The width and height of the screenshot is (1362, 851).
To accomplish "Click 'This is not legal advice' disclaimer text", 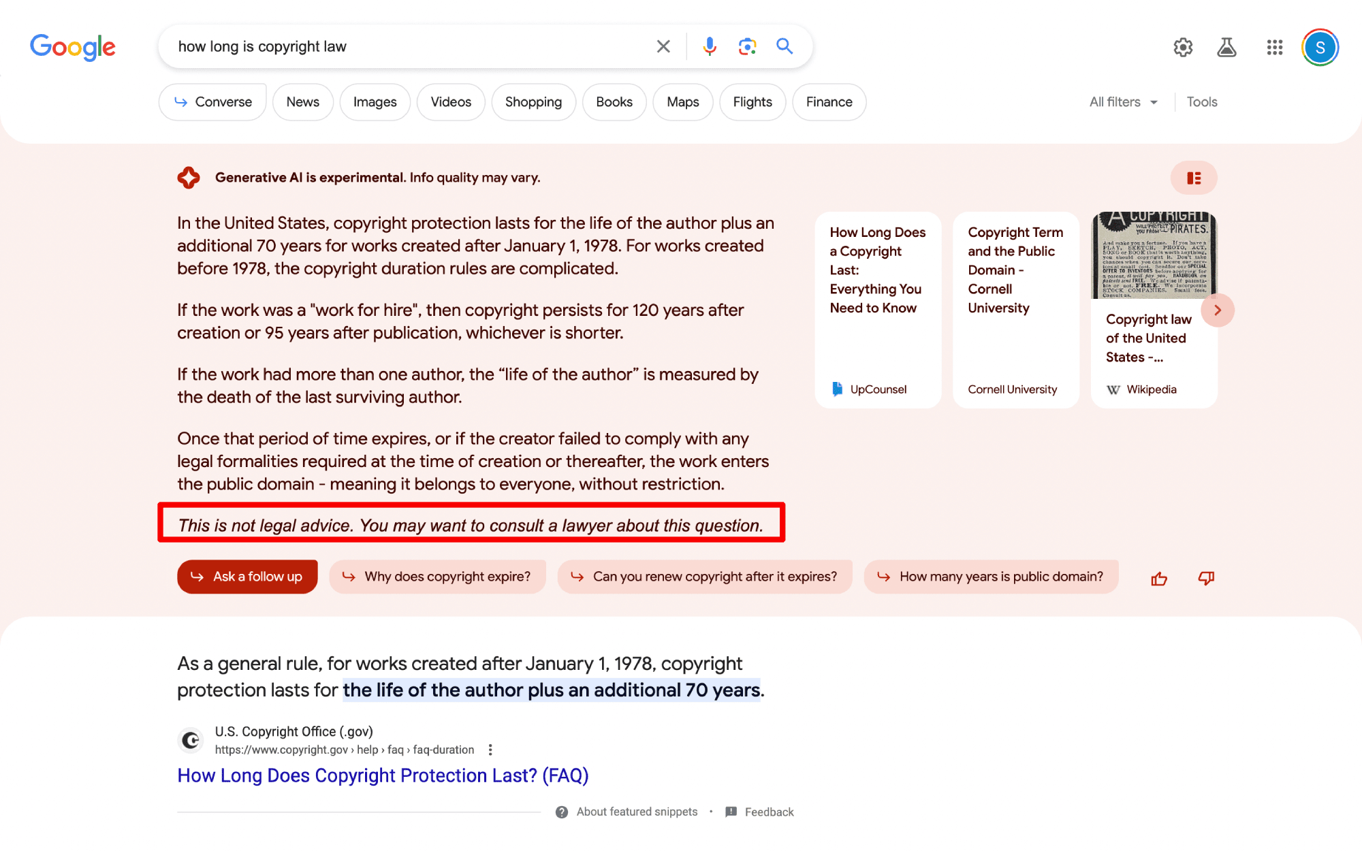I will point(471,526).
